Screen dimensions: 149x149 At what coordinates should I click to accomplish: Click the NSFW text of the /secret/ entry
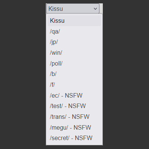coord(84,138)
